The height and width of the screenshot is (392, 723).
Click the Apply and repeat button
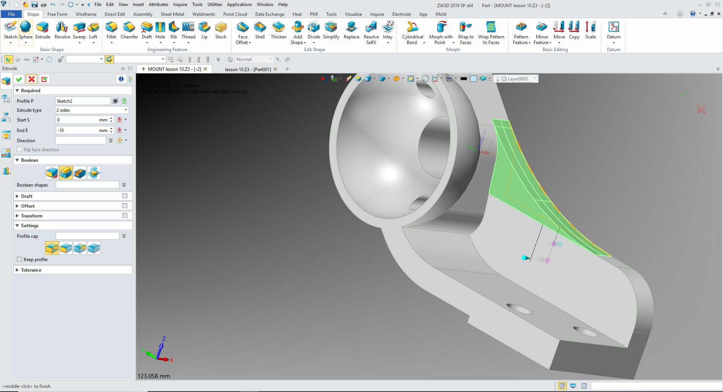pyautogui.click(x=44, y=79)
